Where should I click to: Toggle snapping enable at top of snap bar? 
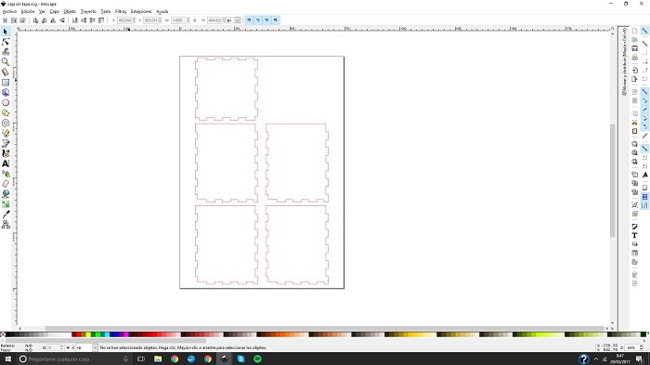(x=644, y=31)
